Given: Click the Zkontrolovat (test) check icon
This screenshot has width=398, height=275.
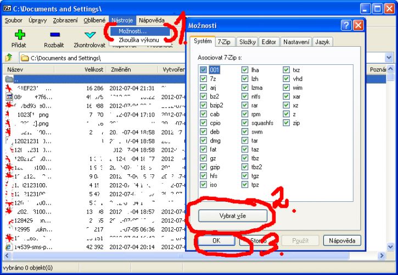Looking at the screenshot, I should (90, 35).
